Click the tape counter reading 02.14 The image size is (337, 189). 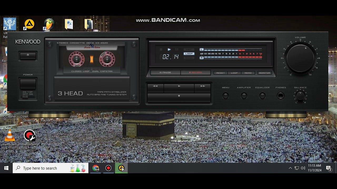170,57
